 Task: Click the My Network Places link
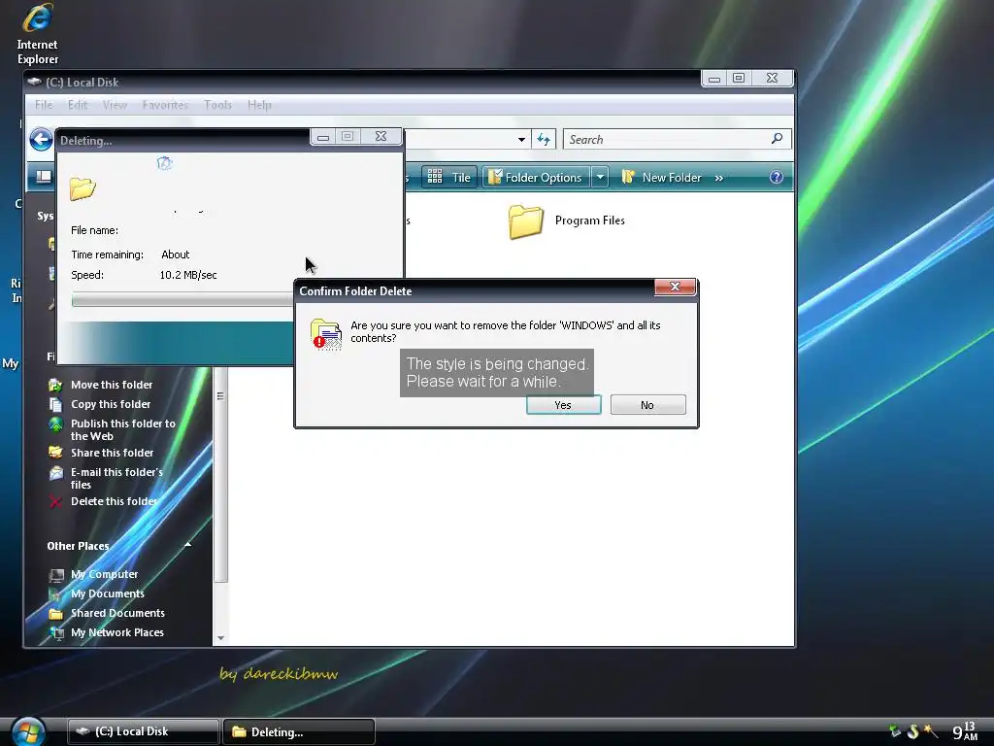[x=117, y=633]
